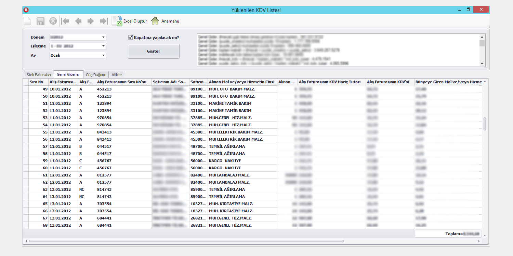Open the Güg Dağılımı tab

coord(96,74)
